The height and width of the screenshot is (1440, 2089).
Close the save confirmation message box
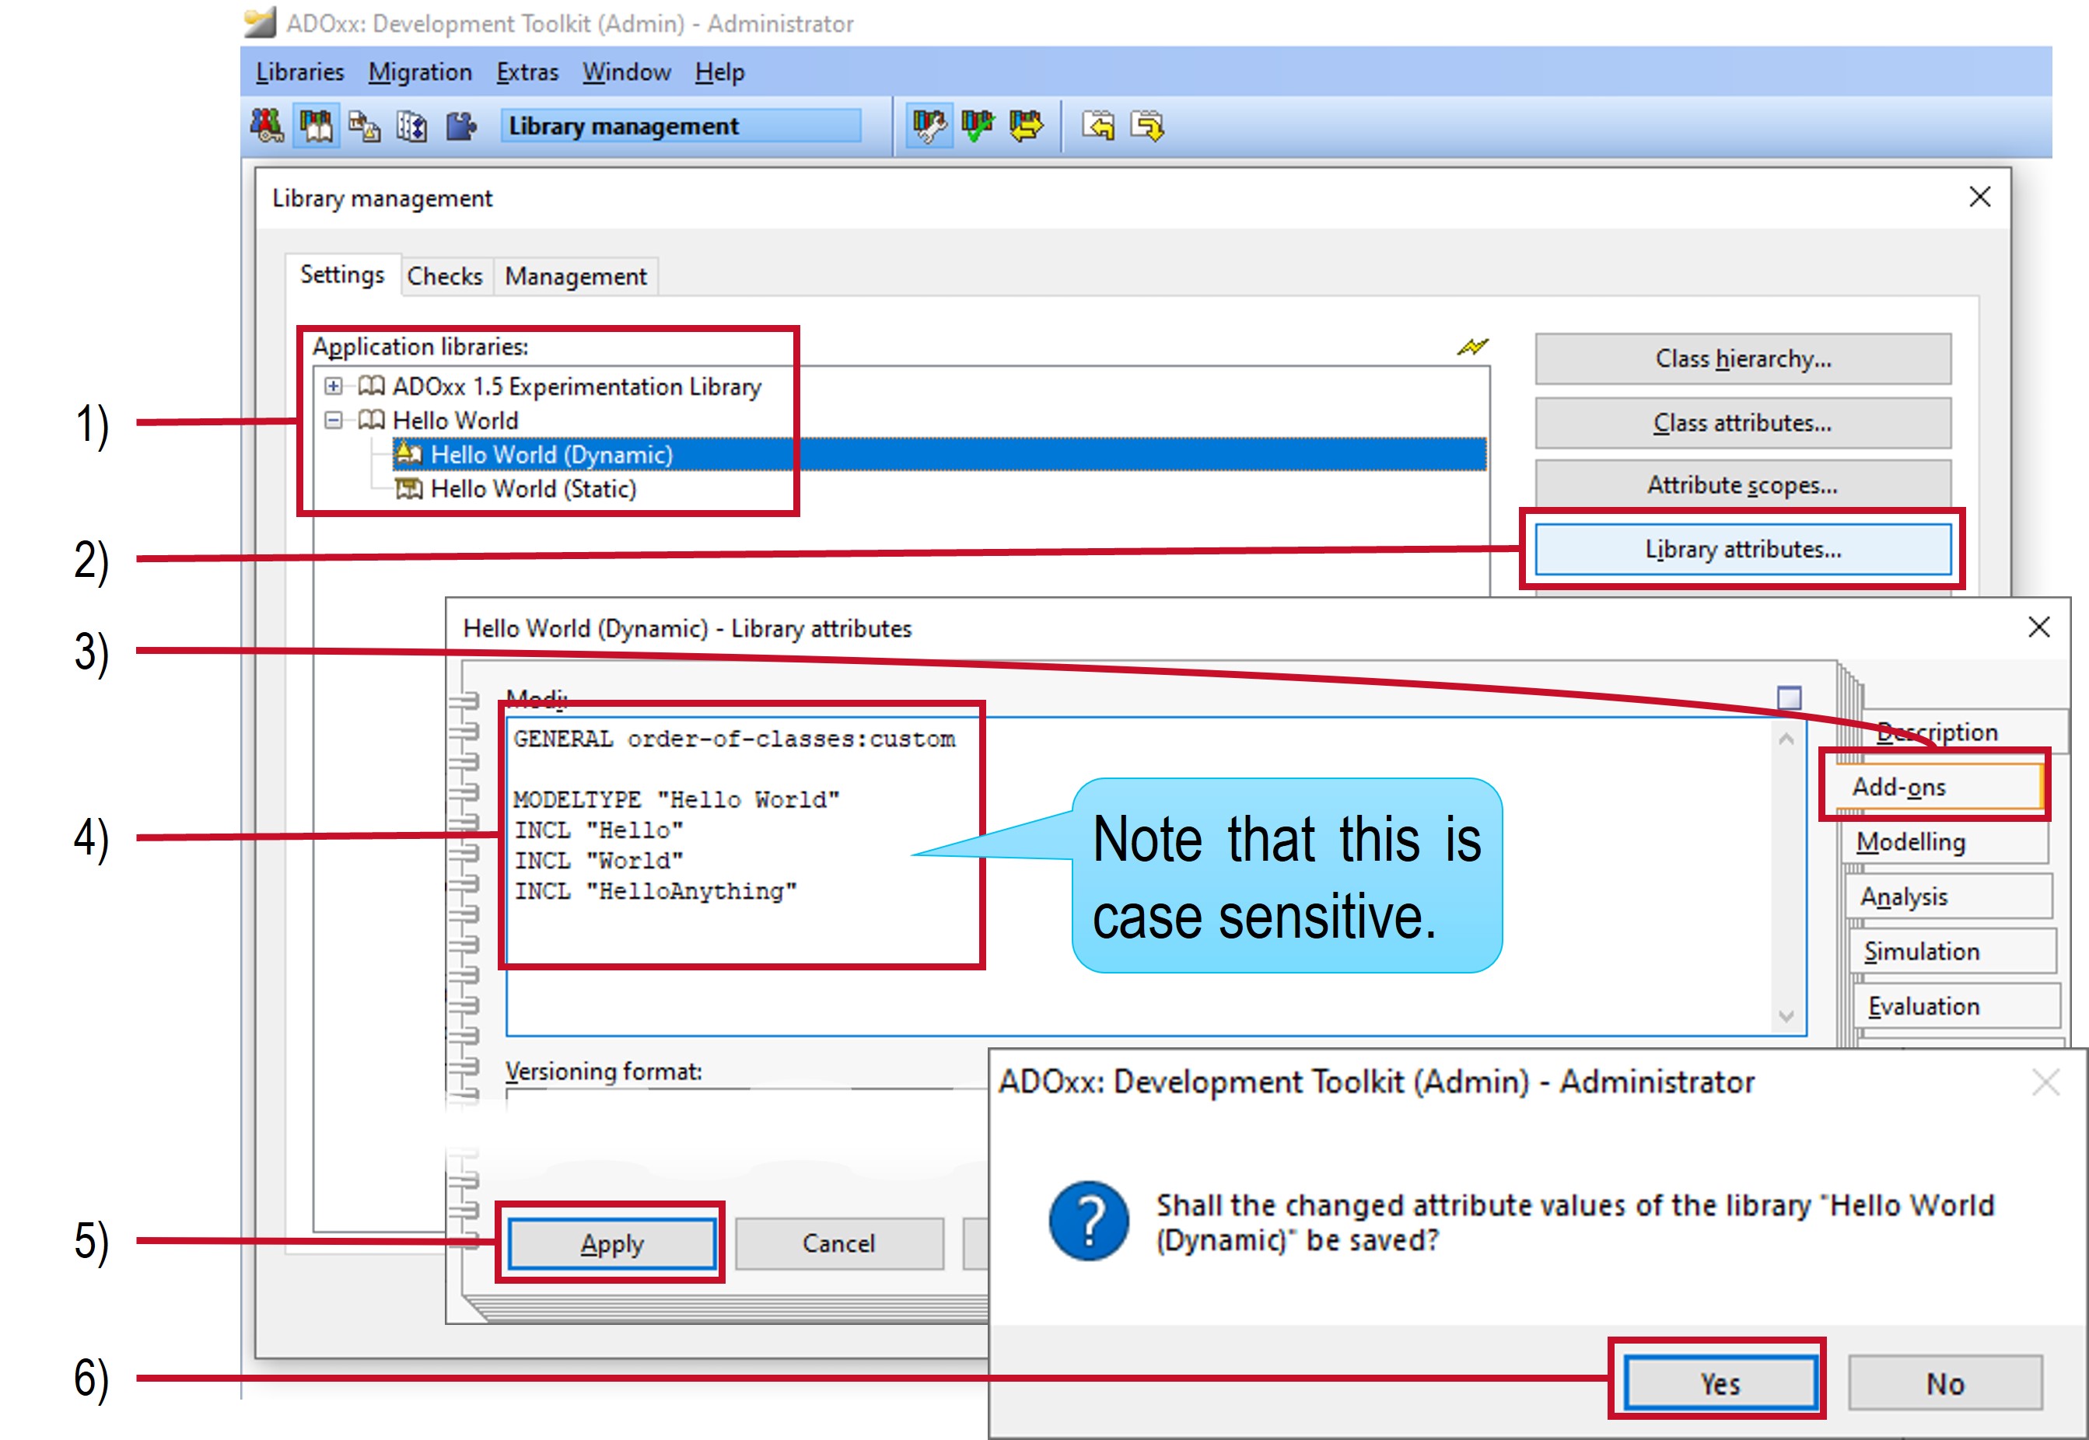[2045, 1082]
